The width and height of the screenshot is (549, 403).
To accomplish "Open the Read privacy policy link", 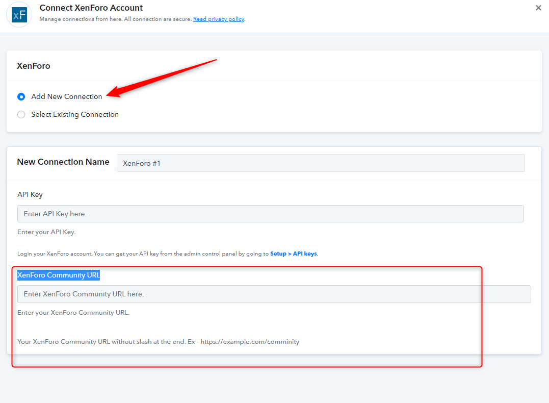I will click(219, 19).
